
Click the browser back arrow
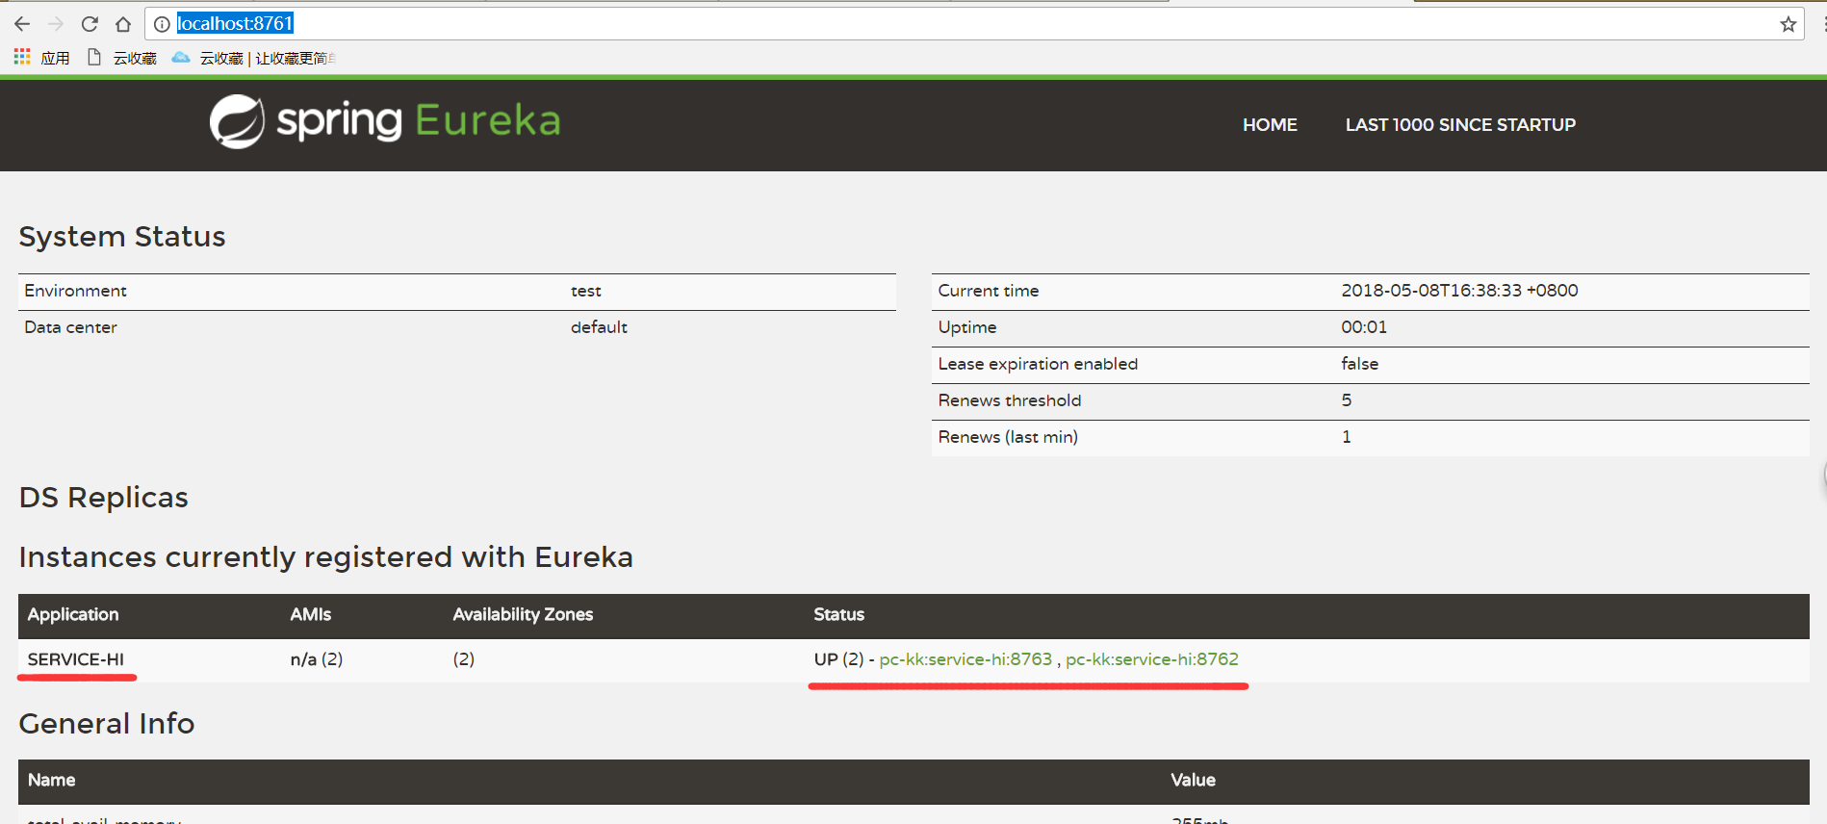22,24
